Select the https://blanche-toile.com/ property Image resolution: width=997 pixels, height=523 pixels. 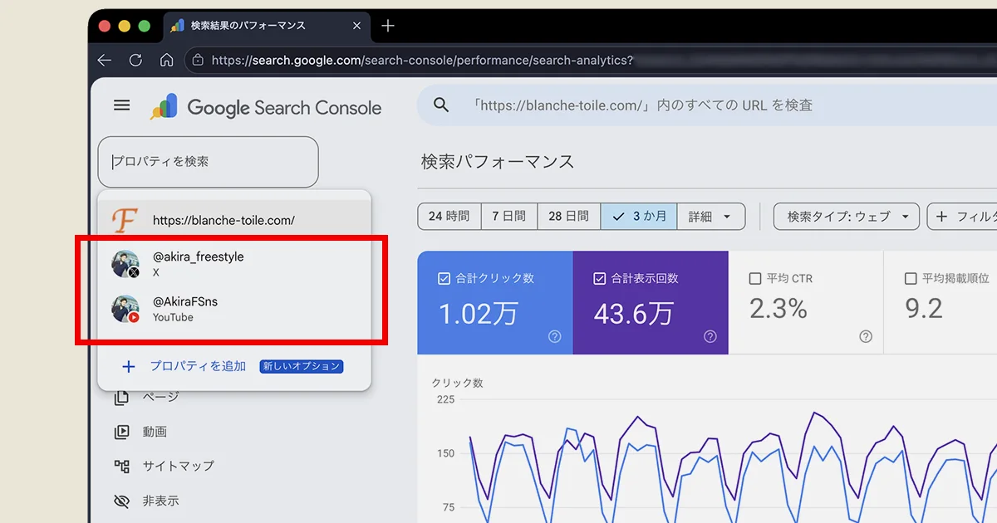click(234, 220)
